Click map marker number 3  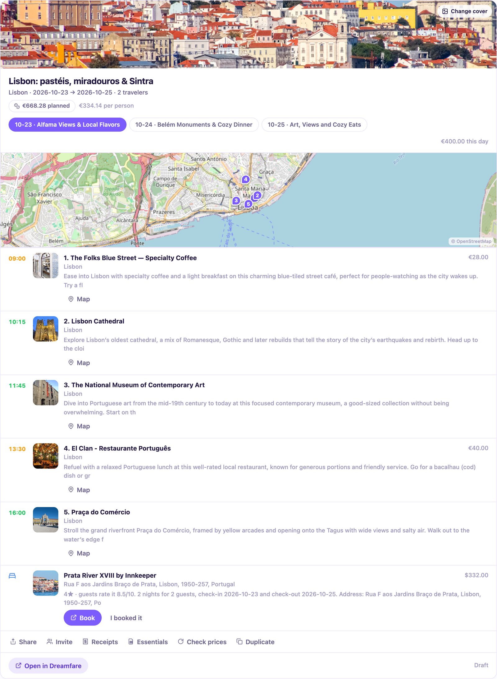236,201
